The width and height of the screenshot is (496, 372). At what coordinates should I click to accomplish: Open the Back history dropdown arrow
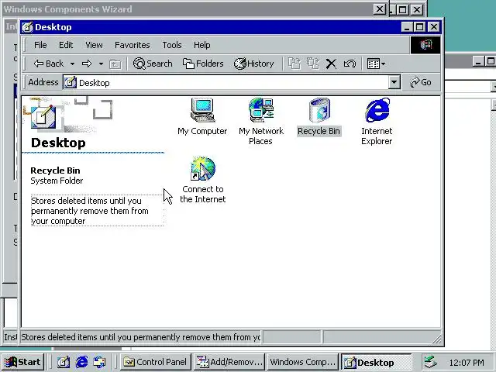pos(72,64)
